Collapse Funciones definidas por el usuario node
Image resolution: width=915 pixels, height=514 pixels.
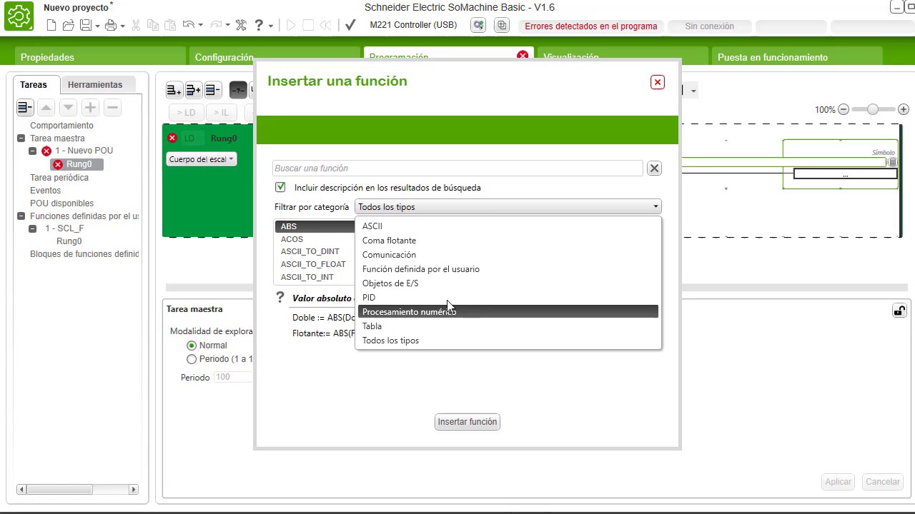[x=21, y=216]
